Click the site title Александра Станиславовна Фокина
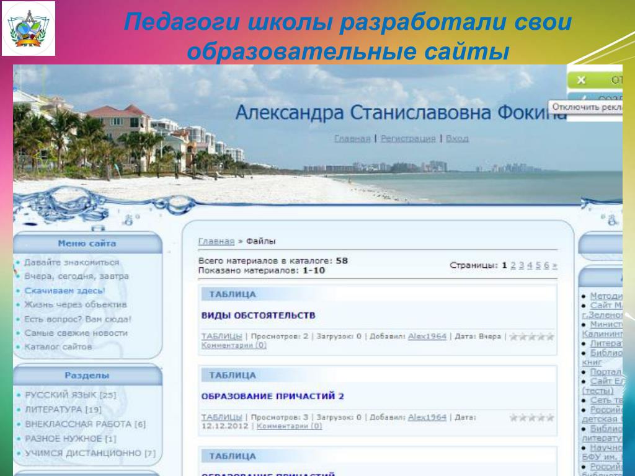The image size is (635, 476). pyautogui.click(x=401, y=112)
